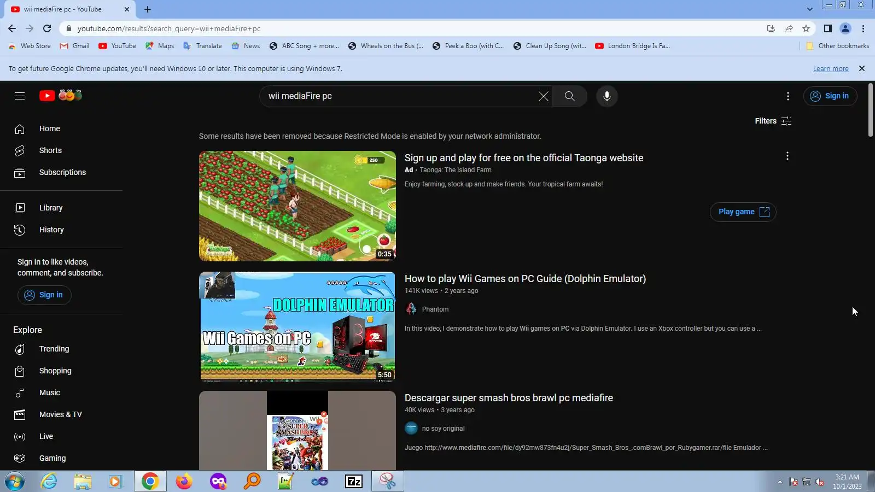Open 'London Bridge Is Fa...' bookmark
The height and width of the screenshot is (492, 875).
coord(632,46)
